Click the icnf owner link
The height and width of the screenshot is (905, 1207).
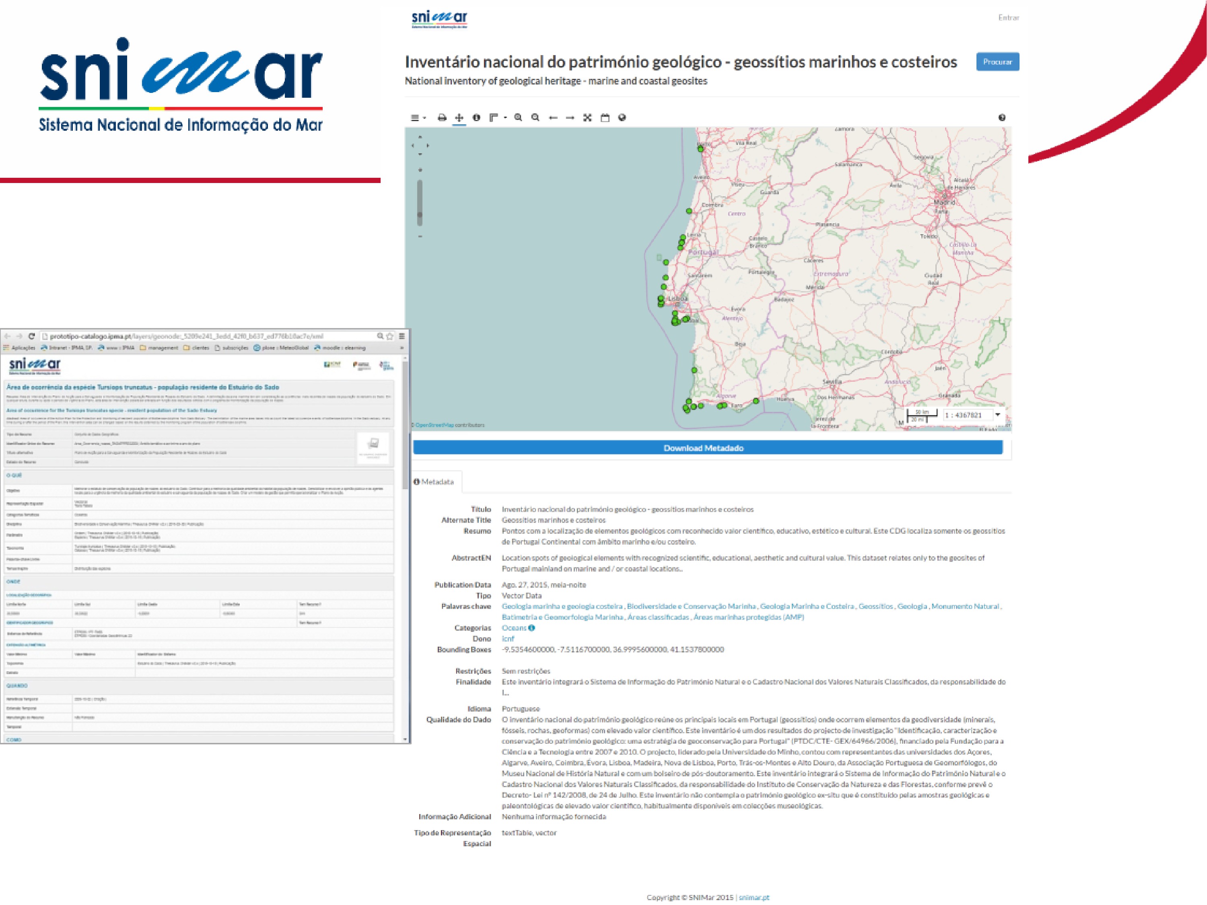(x=508, y=639)
